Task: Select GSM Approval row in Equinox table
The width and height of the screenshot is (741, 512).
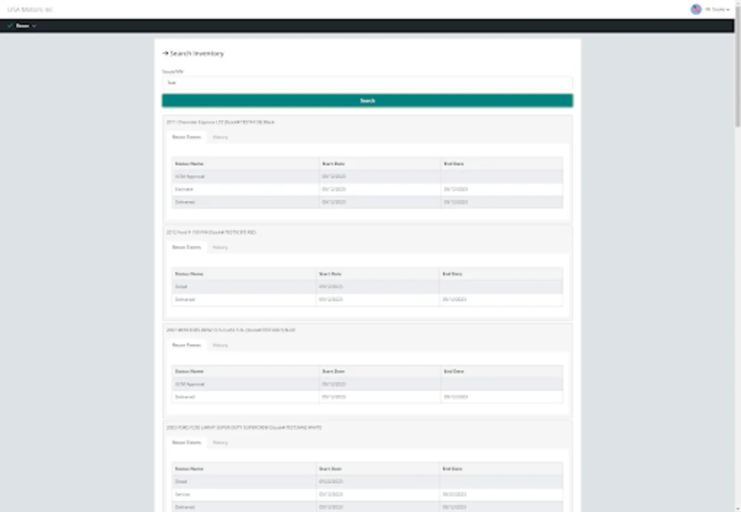Action: (367, 176)
